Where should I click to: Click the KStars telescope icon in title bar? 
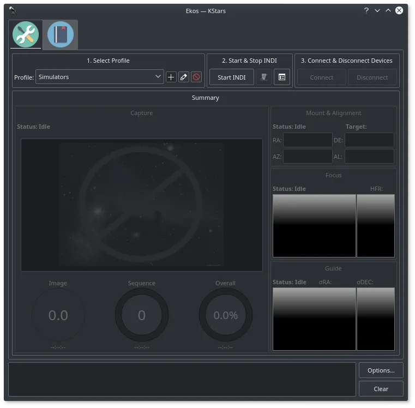13,10
